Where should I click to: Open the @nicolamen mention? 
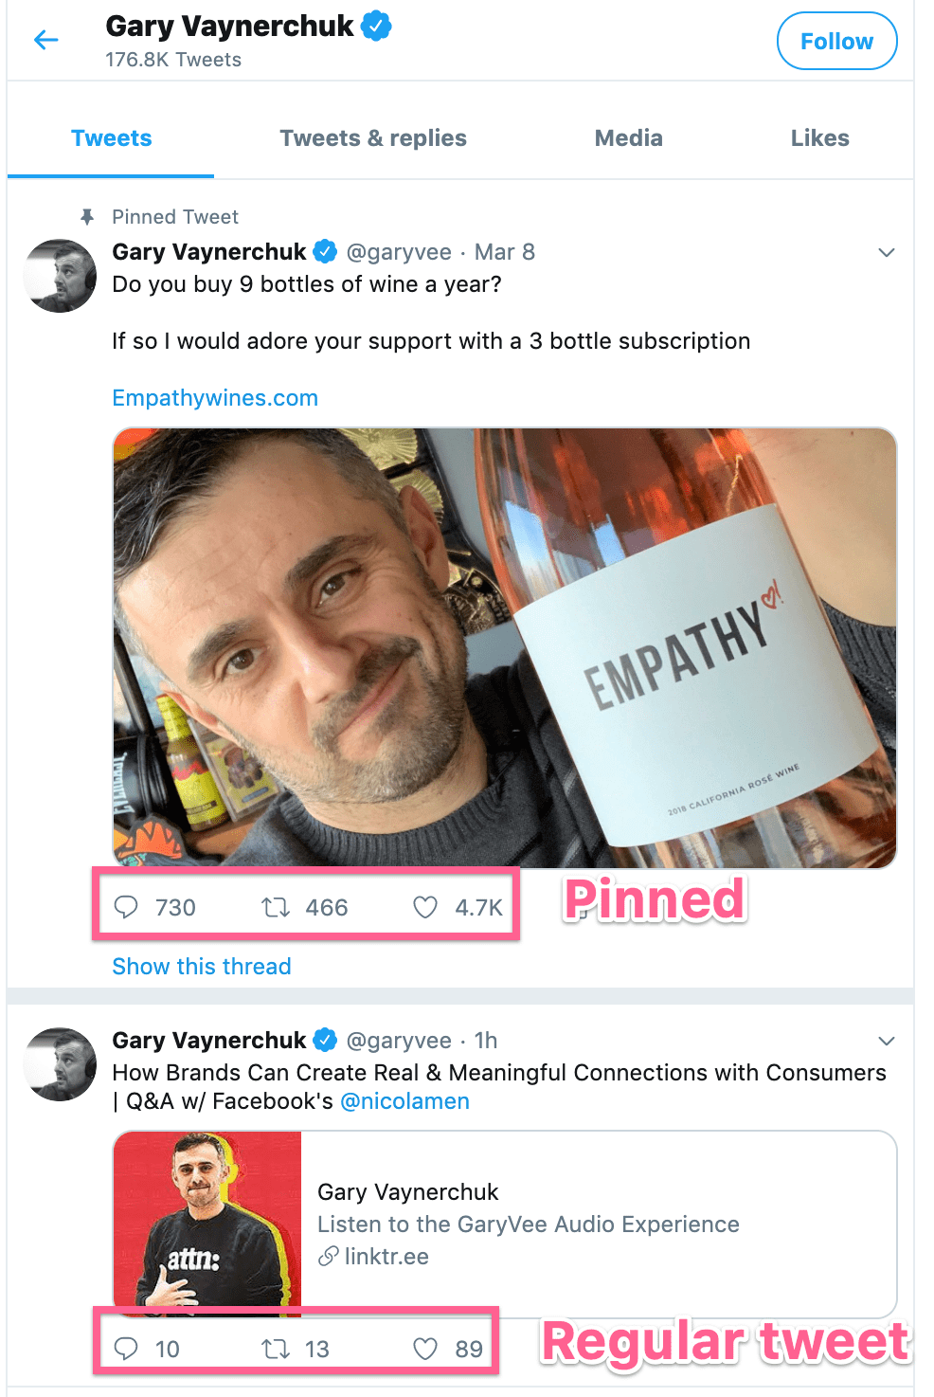point(404,1101)
